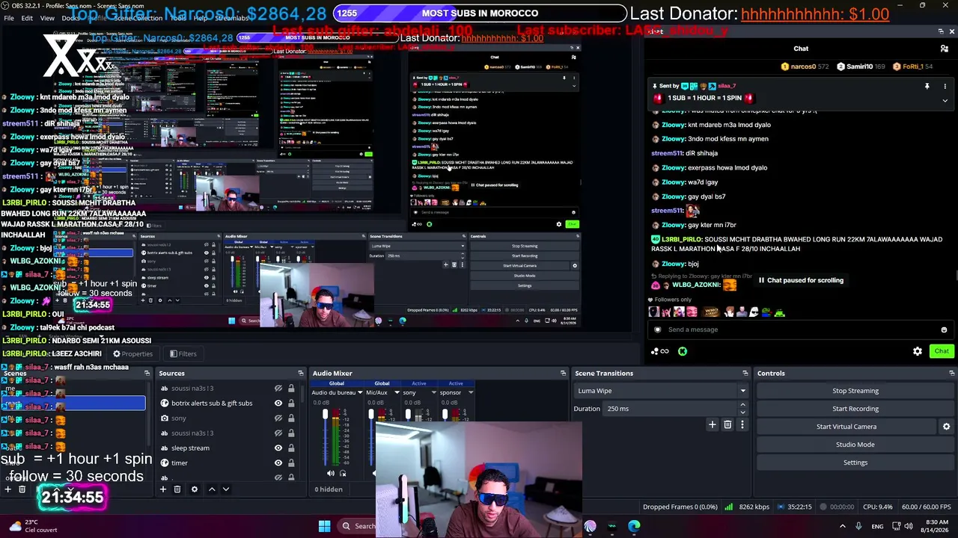Image resolution: width=958 pixels, height=538 pixels.
Task: Open virtual camera settings gear
Action: (946, 427)
